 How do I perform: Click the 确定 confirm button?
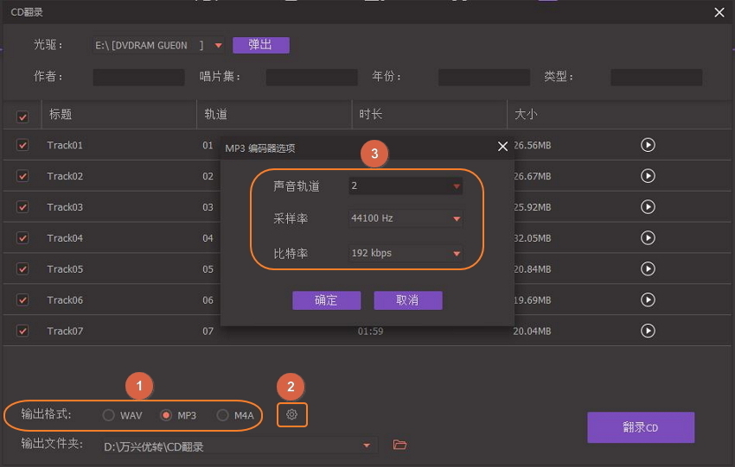coord(326,300)
